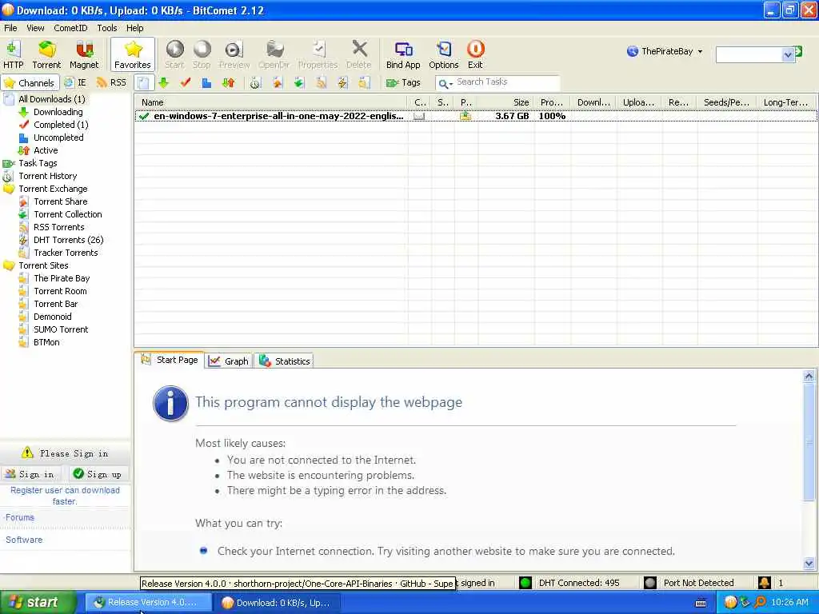
Task: Click the Sign in button
Action: coord(31,474)
